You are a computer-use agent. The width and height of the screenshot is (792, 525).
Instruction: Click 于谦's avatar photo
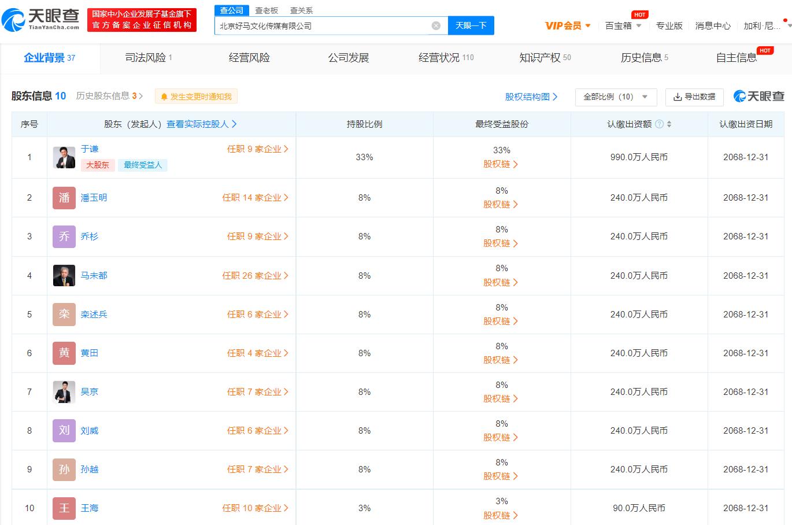click(x=64, y=157)
